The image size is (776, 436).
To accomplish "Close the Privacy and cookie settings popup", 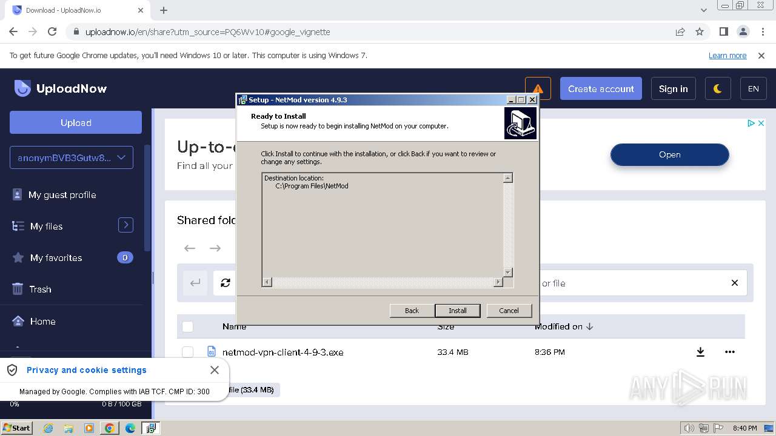I will tap(215, 369).
